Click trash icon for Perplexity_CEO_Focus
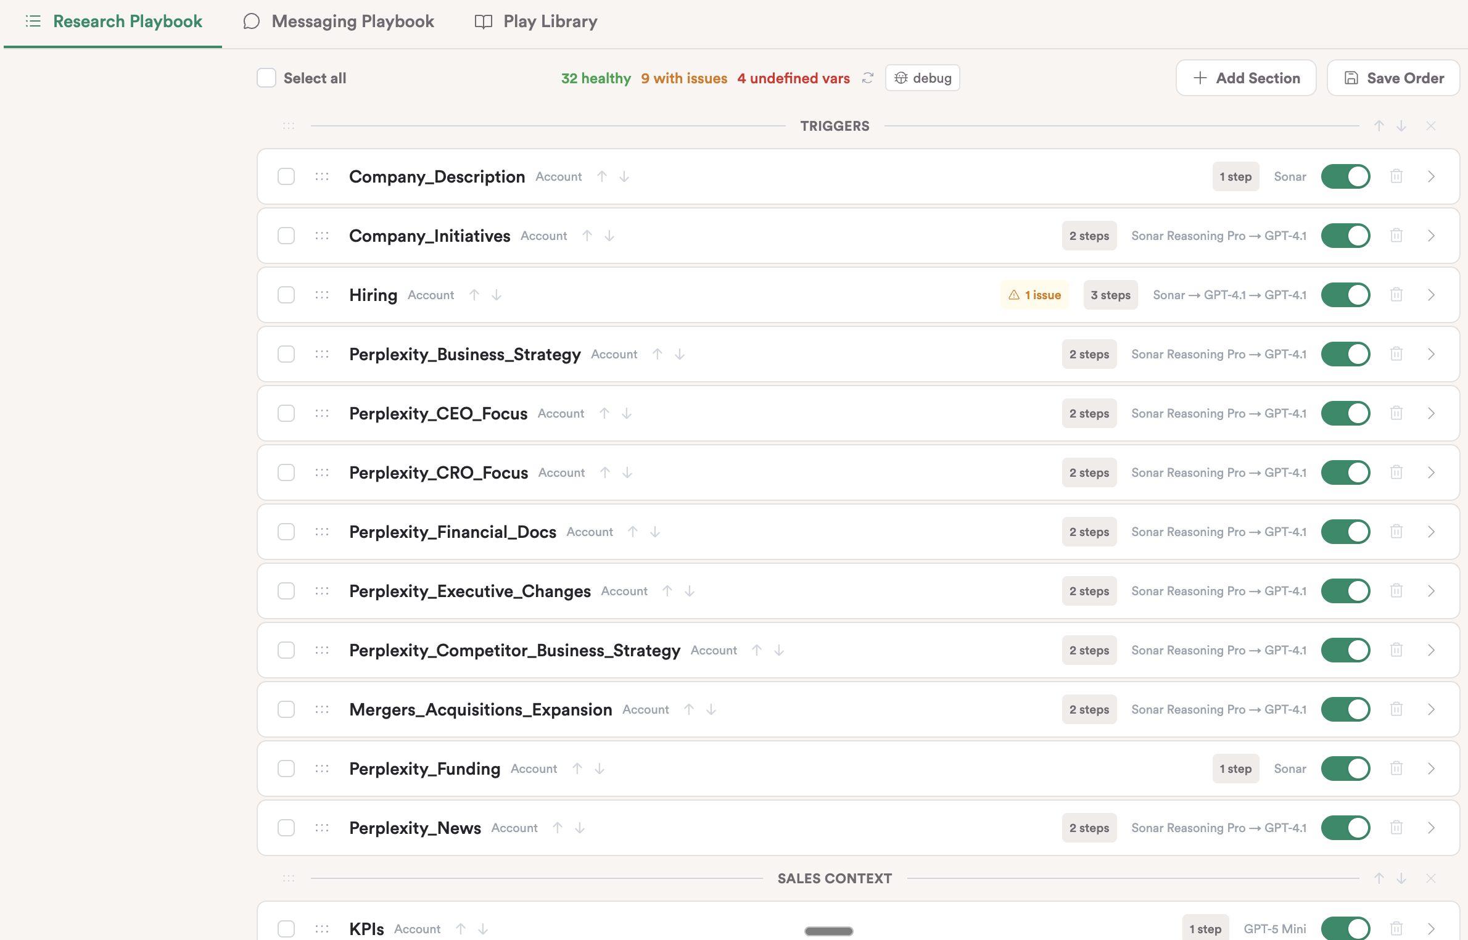The height and width of the screenshot is (940, 1468). pos(1396,413)
